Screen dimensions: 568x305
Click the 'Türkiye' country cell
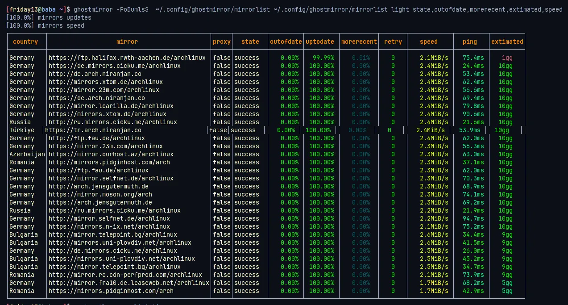[x=22, y=130]
